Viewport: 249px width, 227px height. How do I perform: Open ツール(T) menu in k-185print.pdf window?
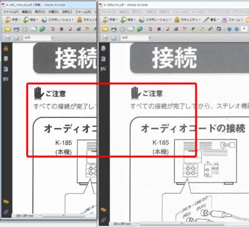(199, 12)
